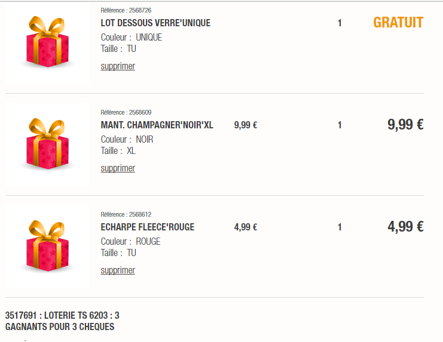Click the orange GRATUIT price label
The image size is (443, 342).
(x=398, y=23)
